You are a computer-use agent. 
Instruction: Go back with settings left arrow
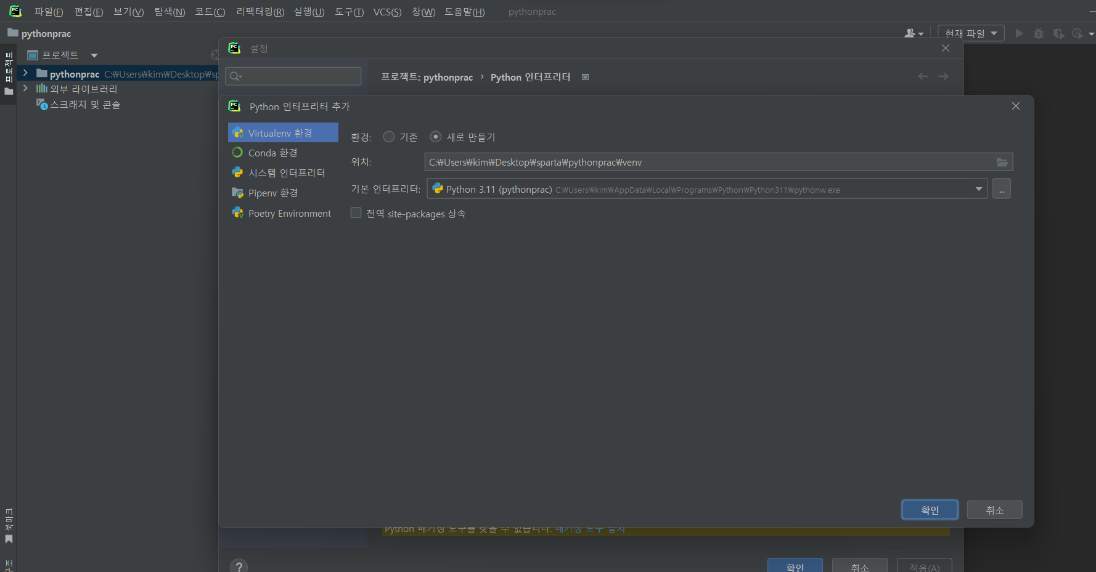coord(923,76)
